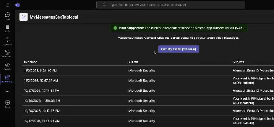Select the 10/26/2025 received date cell
274x127 pixels.
click(42, 101)
